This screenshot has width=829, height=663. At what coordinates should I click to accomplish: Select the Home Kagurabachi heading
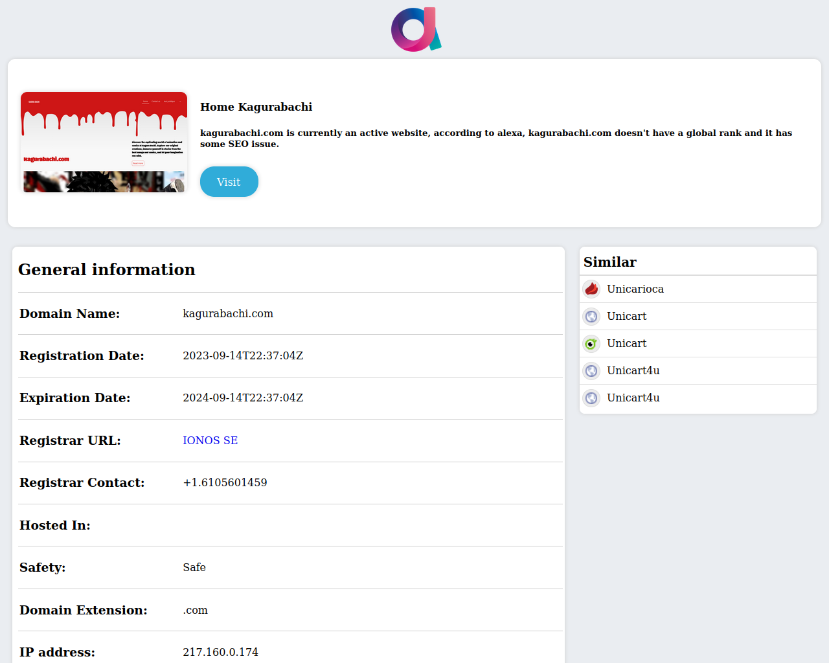[256, 107]
